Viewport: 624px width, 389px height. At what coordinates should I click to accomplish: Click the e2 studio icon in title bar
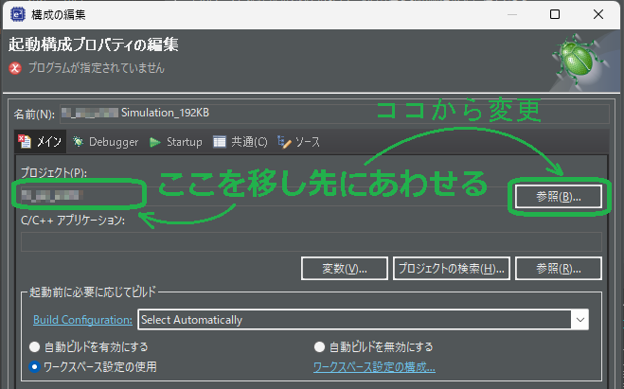18,14
